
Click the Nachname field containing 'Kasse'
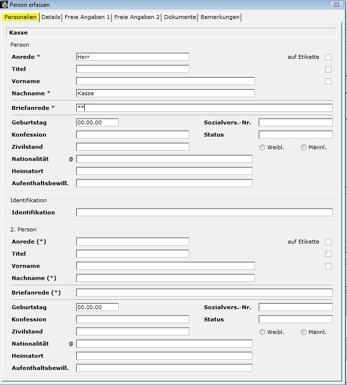point(165,93)
